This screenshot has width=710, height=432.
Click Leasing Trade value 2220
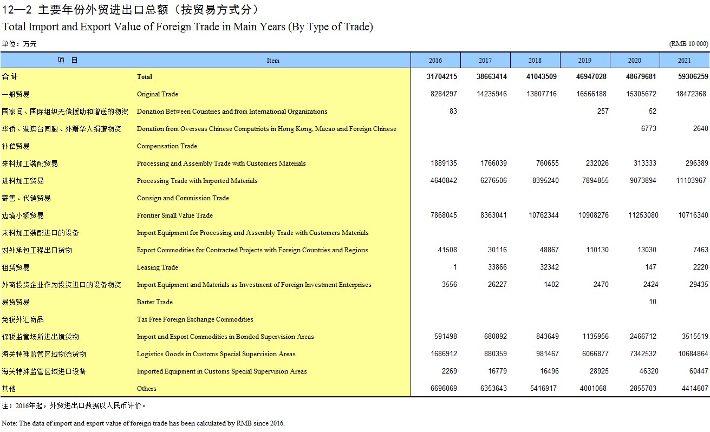pyautogui.click(x=700, y=267)
